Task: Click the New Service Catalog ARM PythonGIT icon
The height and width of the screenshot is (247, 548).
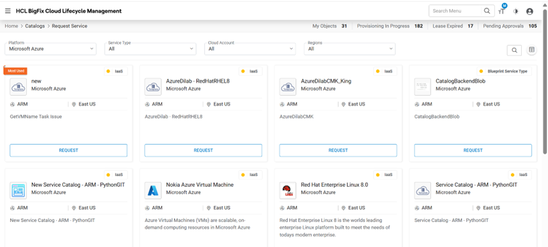Action: coord(18,190)
